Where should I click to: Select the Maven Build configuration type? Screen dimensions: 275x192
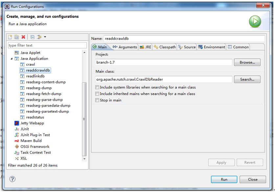pos(31,141)
